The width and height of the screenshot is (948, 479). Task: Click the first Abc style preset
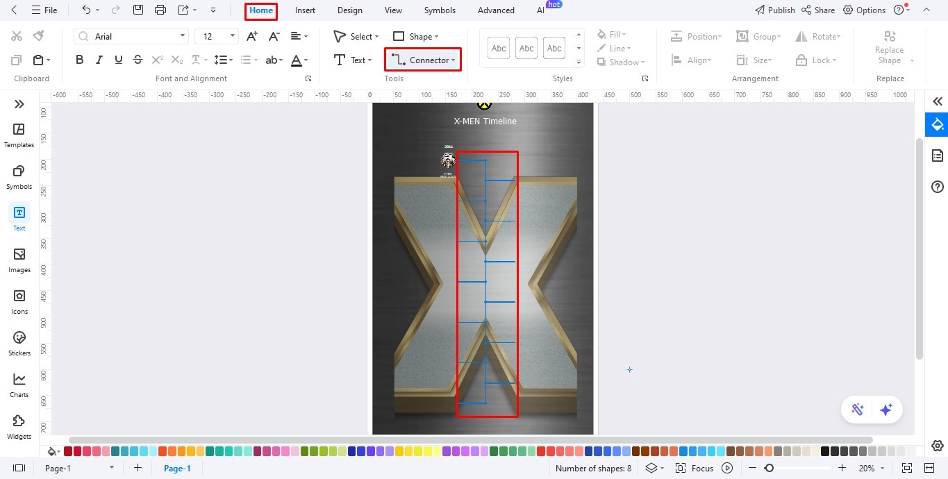pos(499,49)
